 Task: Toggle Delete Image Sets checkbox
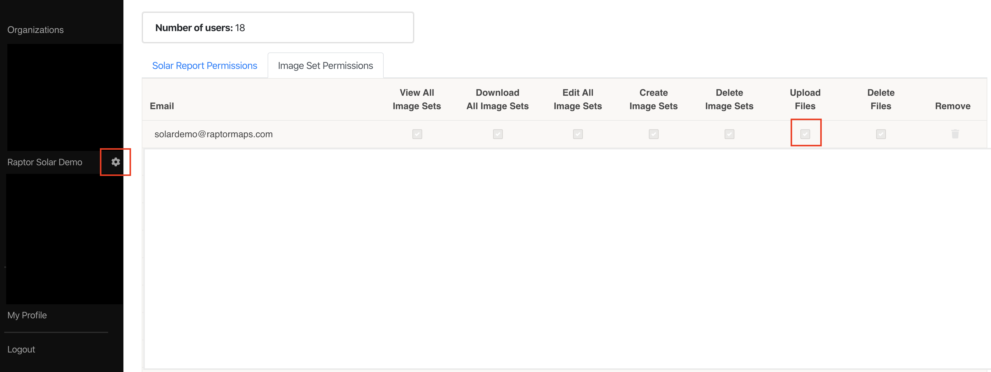pos(729,134)
